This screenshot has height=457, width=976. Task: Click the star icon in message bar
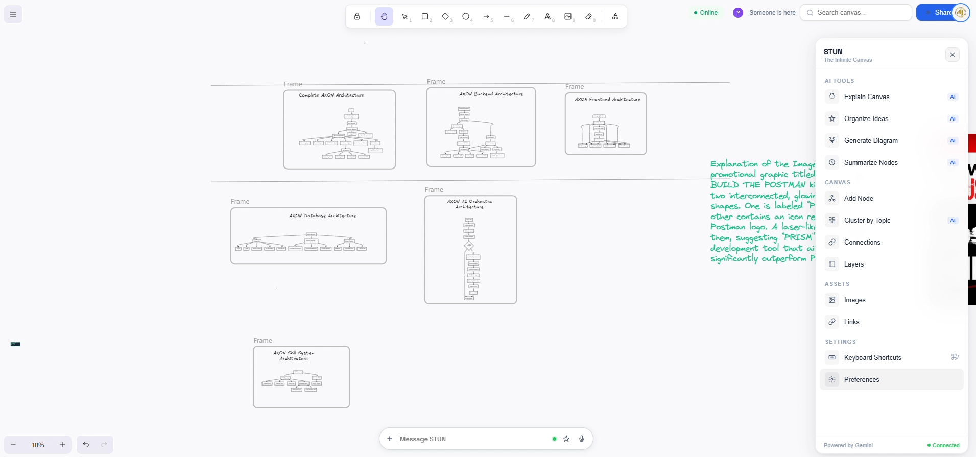coord(566,439)
